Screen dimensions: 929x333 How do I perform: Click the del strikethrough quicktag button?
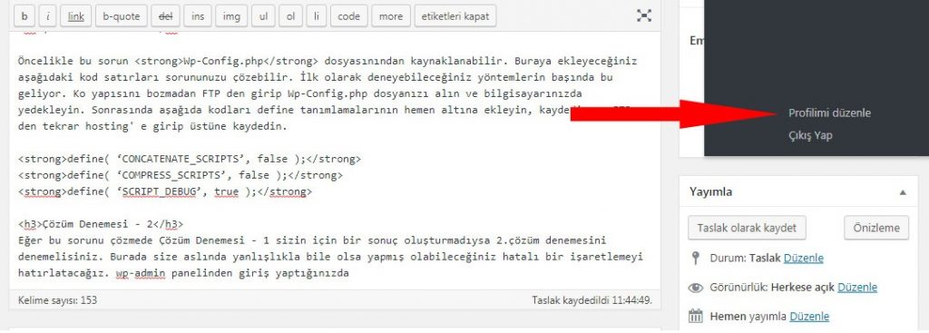165,16
